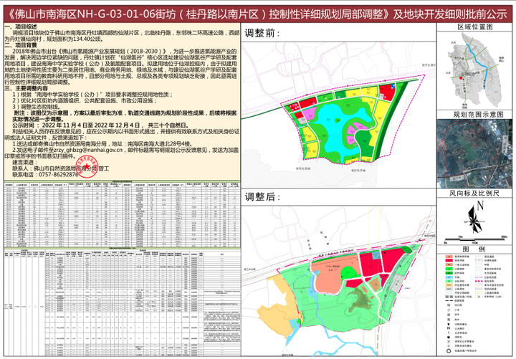Click the red location dot on the region map

[x=461, y=78]
